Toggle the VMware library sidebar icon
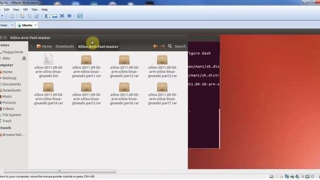The image size is (320, 180). tap(47, 16)
